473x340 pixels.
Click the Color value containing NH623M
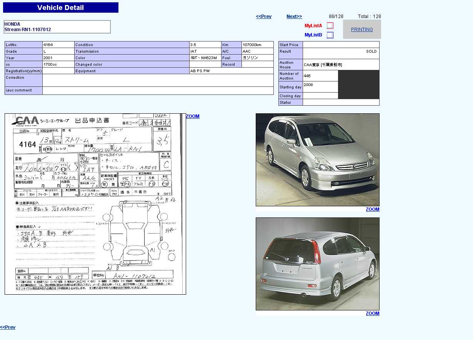tap(204, 58)
